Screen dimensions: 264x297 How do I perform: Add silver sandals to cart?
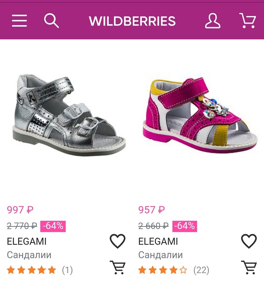click(x=118, y=267)
